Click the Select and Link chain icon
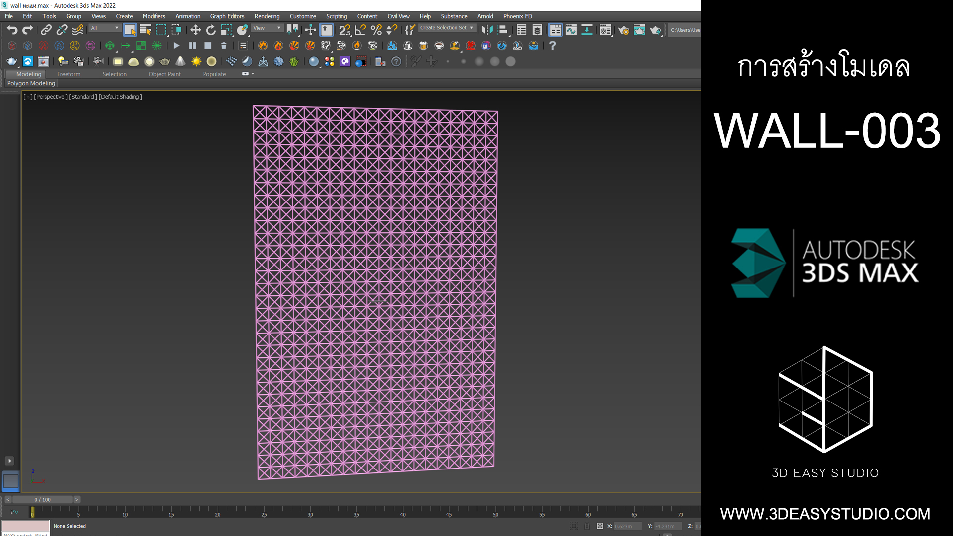Image resolution: width=953 pixels, height=536 pixels. tap(46, 30)
